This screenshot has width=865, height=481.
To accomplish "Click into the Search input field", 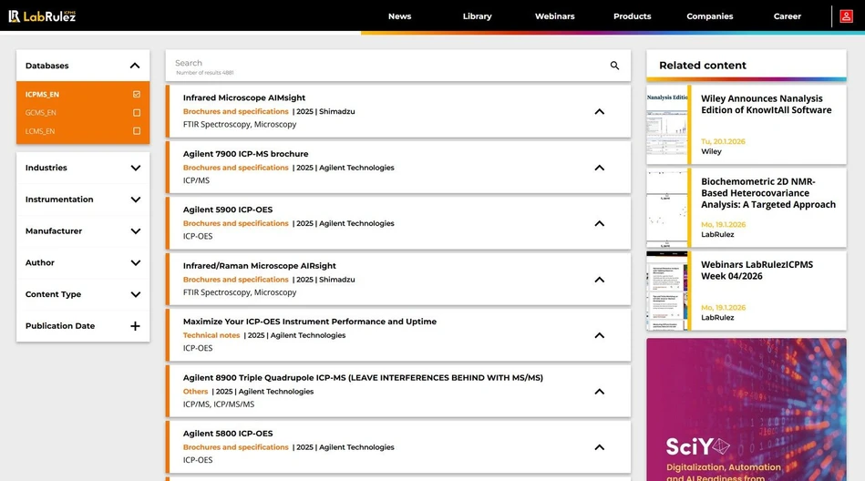I will (383, 64).
